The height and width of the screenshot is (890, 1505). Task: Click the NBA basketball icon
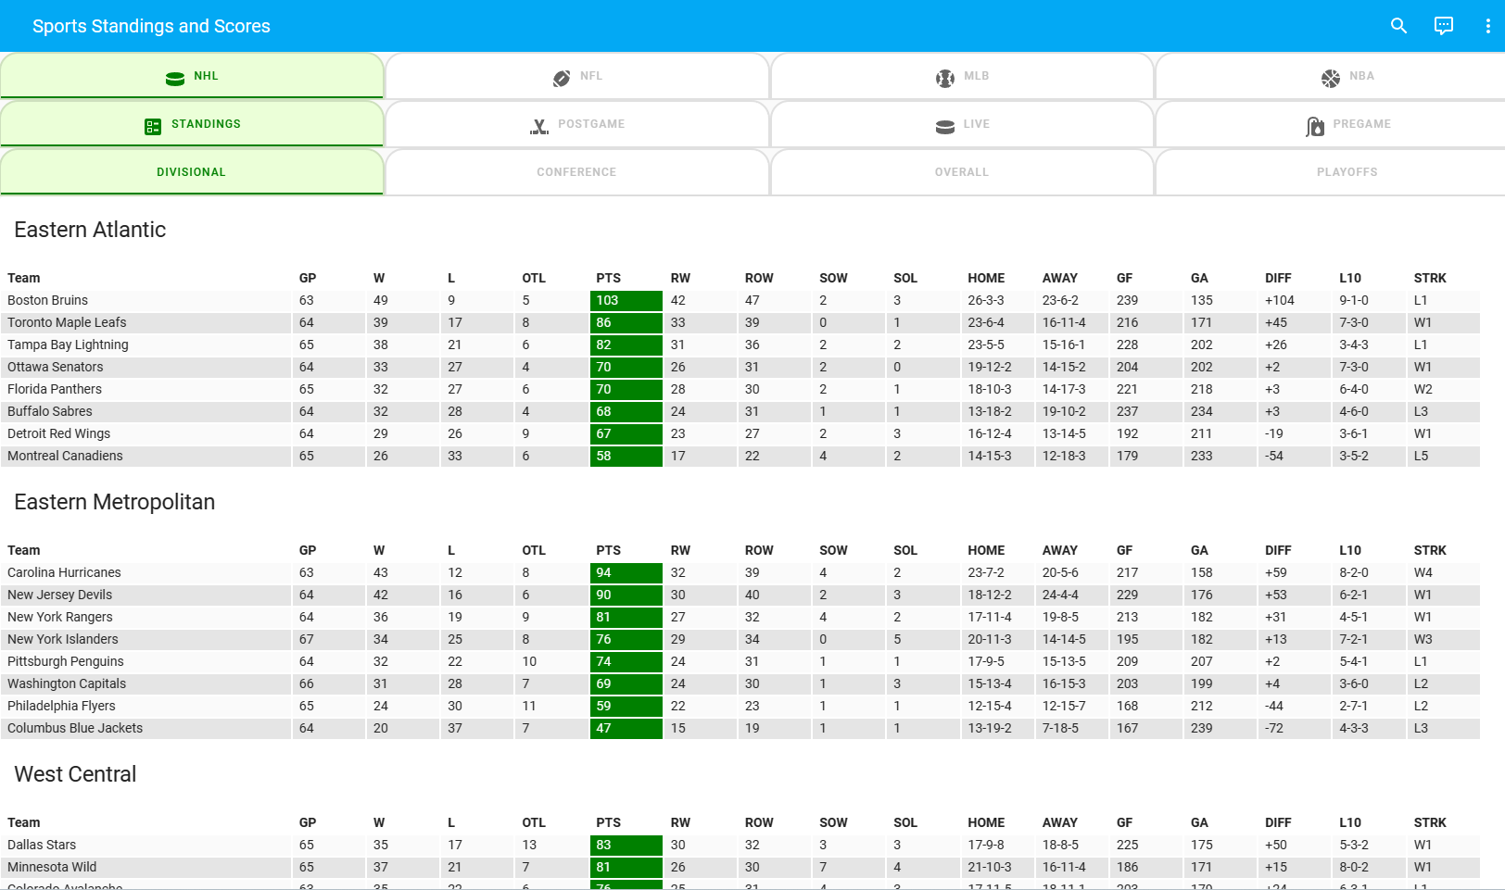coord(1331,78)
